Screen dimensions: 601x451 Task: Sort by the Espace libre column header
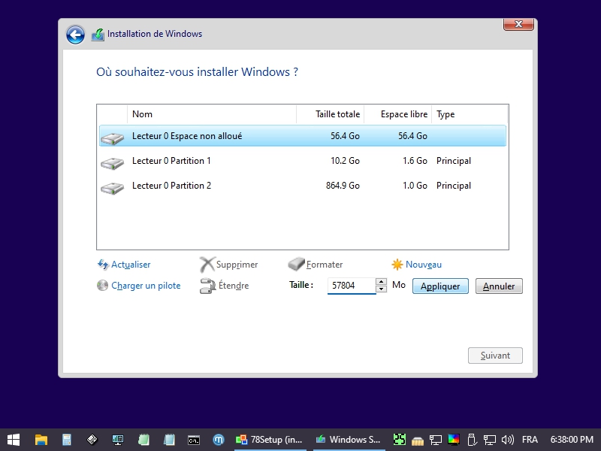[398, 114]
